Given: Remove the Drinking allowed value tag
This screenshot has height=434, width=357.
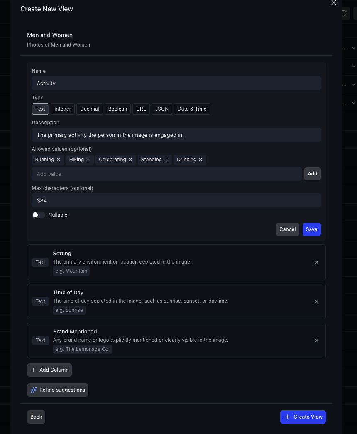Looking at the screenshot, I should coord(201,160).
